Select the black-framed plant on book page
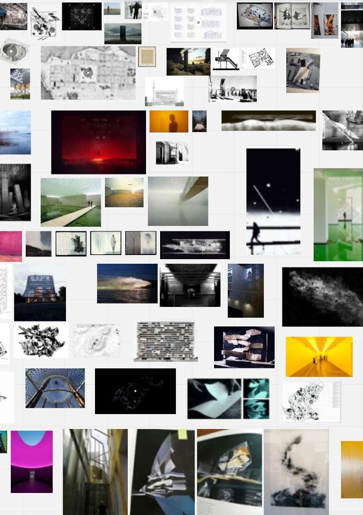 tap(71, 243)
